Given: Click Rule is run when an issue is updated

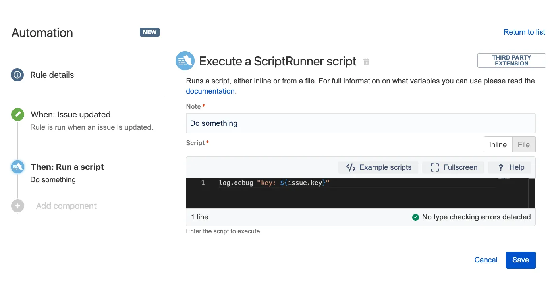Looking at the screenshot, I should 92,127.
